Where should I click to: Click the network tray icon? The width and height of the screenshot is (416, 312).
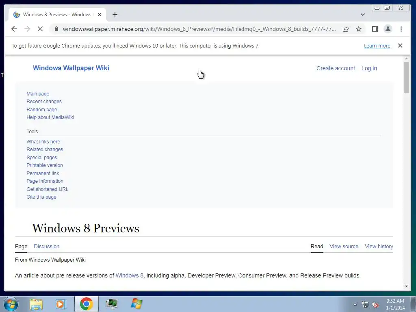(x=365, y=305)
